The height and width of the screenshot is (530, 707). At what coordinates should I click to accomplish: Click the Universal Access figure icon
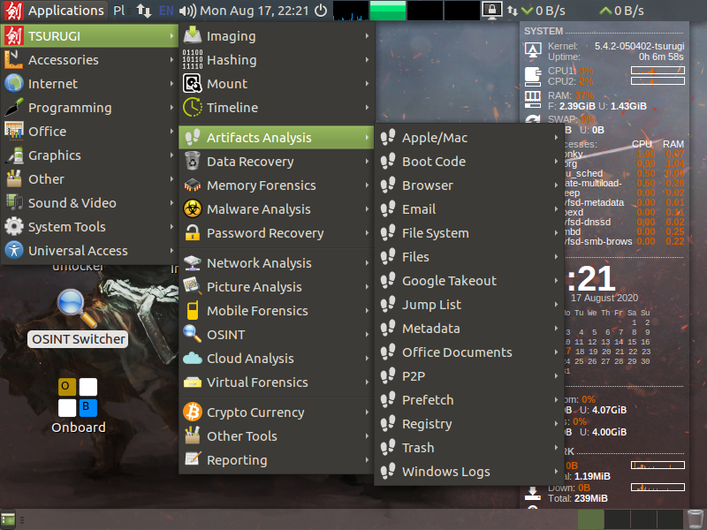13,251
